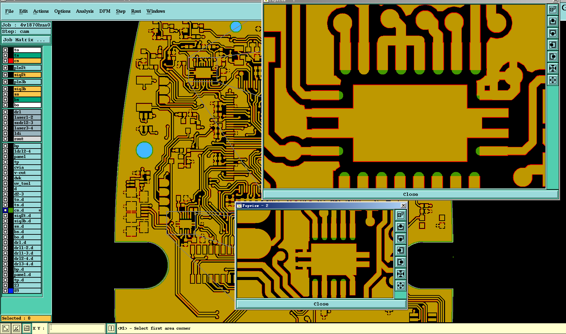Select layer row 'panel.d'
The height and width of the screenshot is (334, 566).
pyautogui.click(x=27, y=275)
